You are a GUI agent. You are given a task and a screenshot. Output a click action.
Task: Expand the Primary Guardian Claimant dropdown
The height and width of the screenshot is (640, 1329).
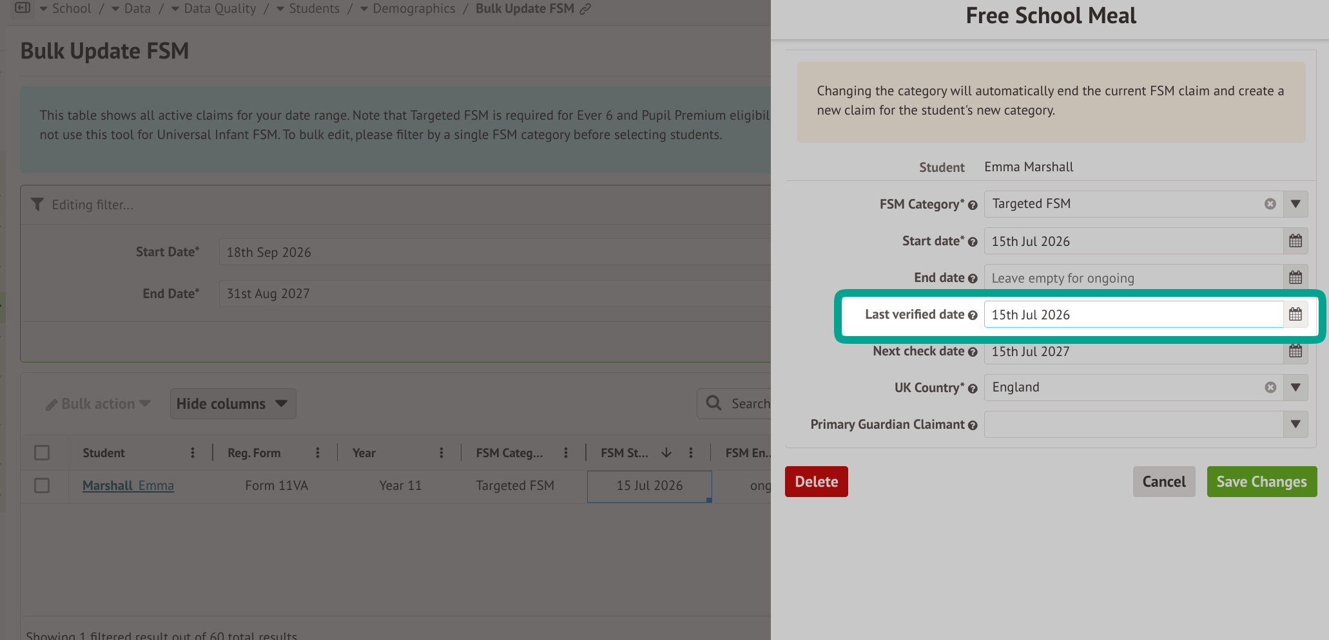pos(1295,424)
